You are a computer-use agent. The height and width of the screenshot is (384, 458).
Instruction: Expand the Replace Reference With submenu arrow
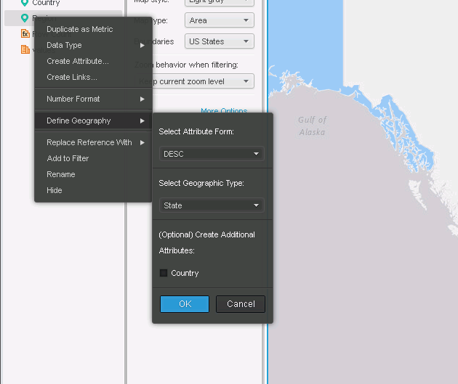(x=142, y=142)
